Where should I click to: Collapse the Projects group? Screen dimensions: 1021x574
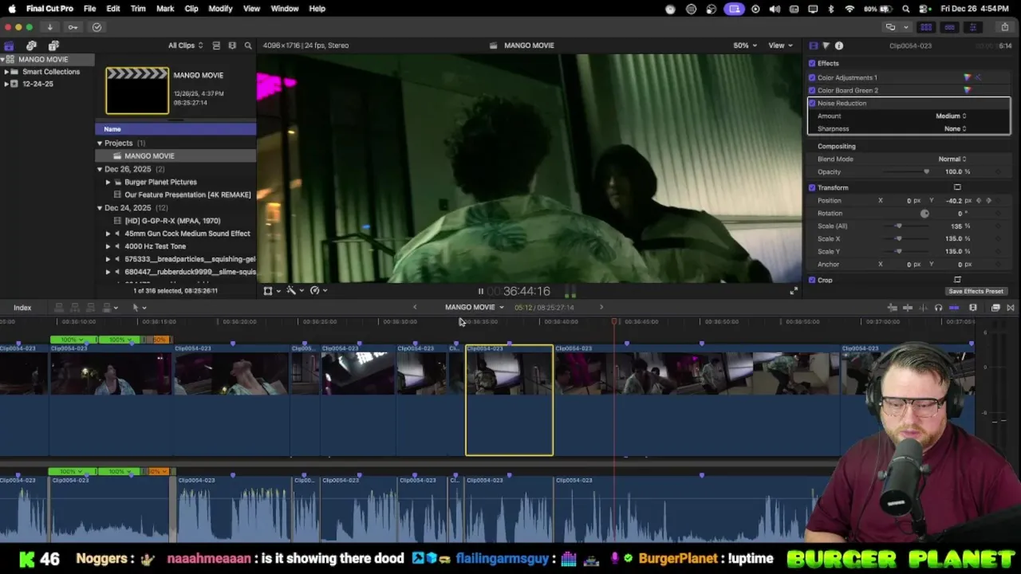pyautogui.click(x=100, y=143)
